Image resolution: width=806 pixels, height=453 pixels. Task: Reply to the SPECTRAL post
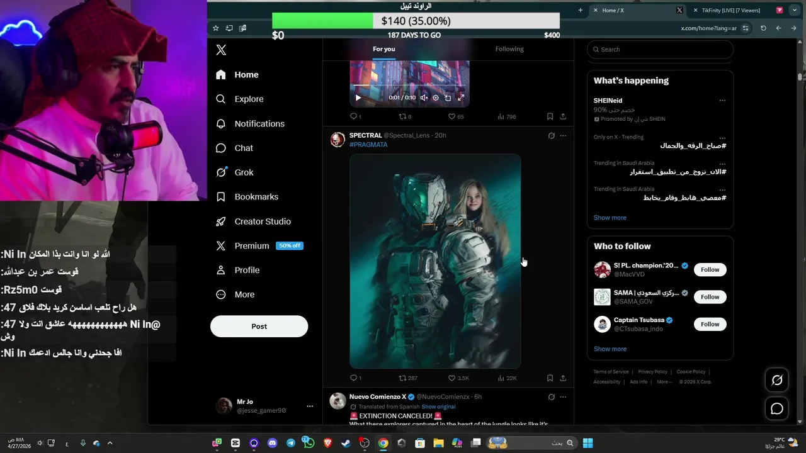355,378
